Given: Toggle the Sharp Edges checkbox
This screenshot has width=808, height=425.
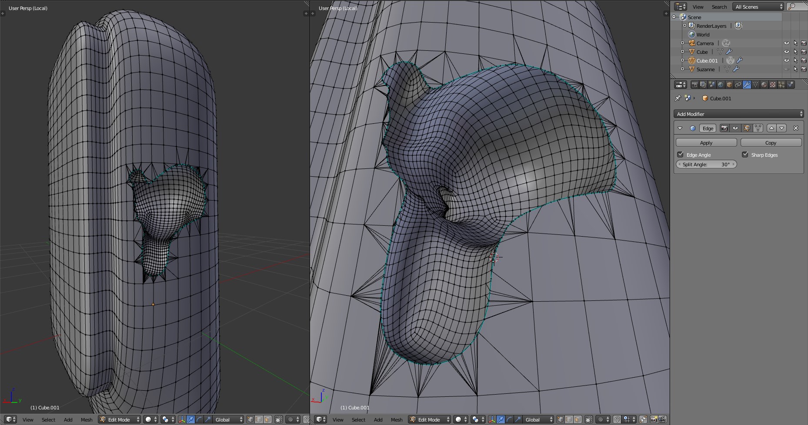Looking at the screenshot, I should [745, 155].
